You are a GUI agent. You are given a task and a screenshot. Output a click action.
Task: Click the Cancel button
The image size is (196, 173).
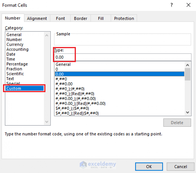(x=180, y=167)
